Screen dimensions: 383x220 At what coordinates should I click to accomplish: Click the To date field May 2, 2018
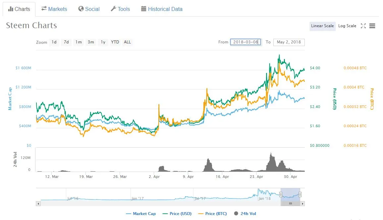pos(289,42)
